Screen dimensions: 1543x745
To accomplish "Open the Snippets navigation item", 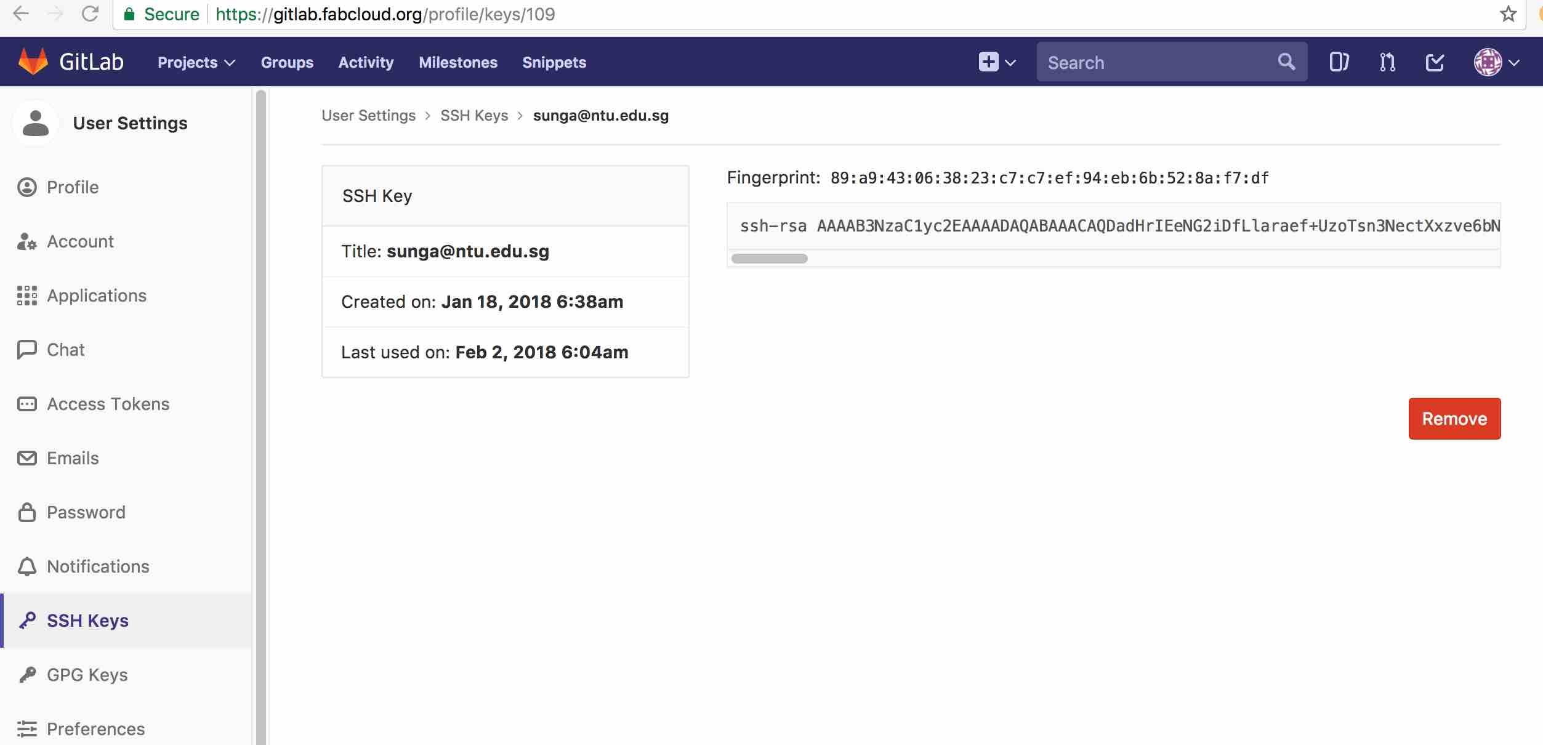I will pyautogui.click(x=554, y=62).
